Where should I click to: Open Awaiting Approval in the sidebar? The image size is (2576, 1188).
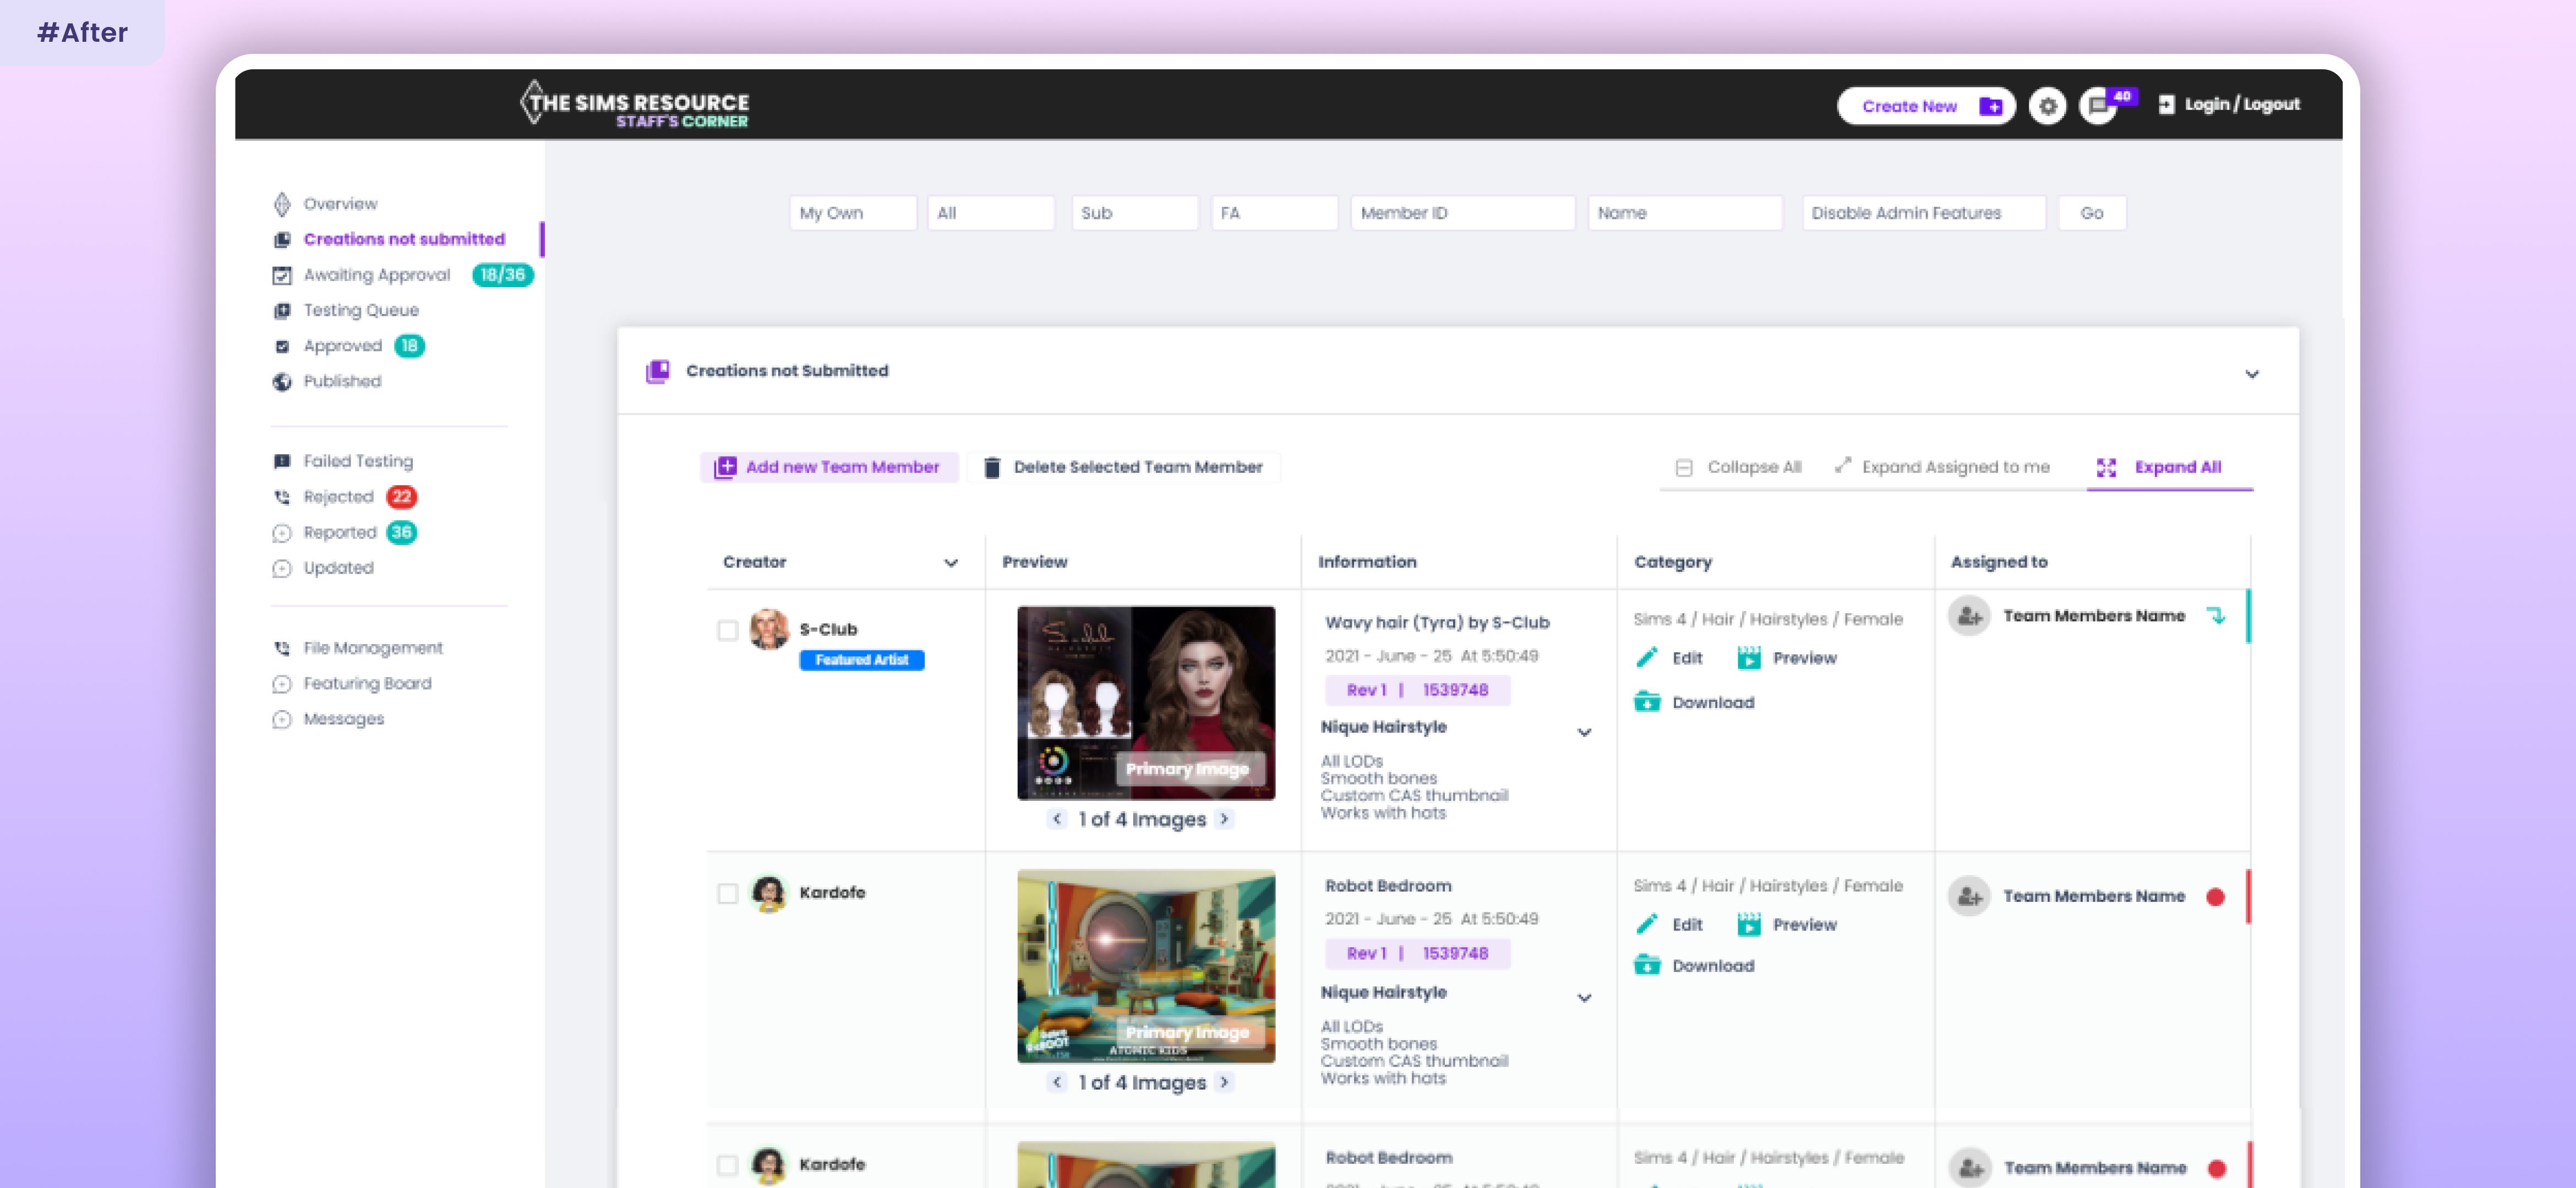tap(376, 275)
